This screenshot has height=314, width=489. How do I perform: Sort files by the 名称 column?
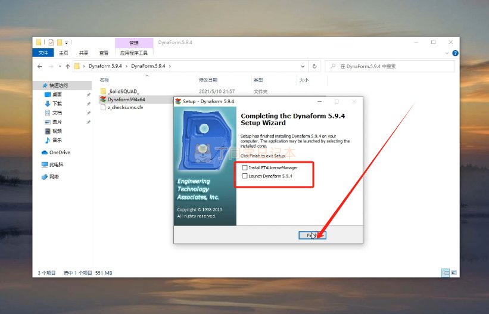click(x=104, y=80)
